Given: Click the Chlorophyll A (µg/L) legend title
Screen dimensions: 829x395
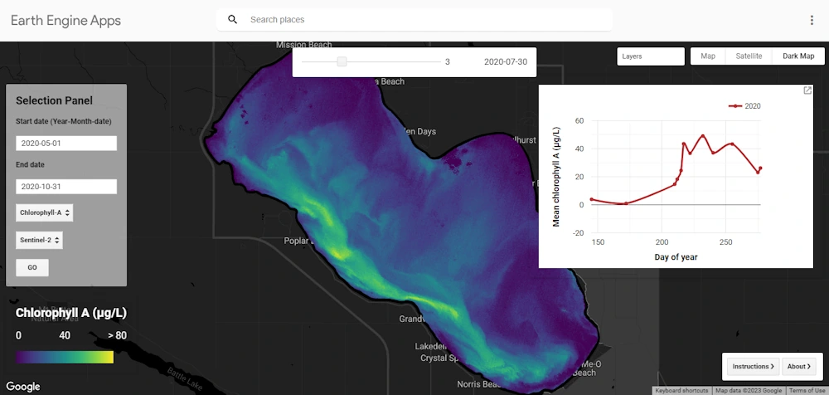Looking at the screenshot, I should click(x=70, y=313).
